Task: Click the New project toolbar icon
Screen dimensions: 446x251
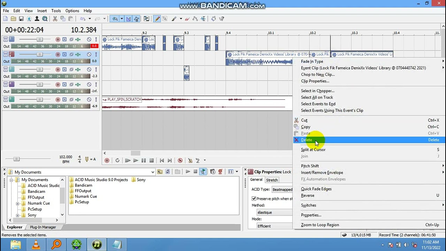Action: (6, 19)
